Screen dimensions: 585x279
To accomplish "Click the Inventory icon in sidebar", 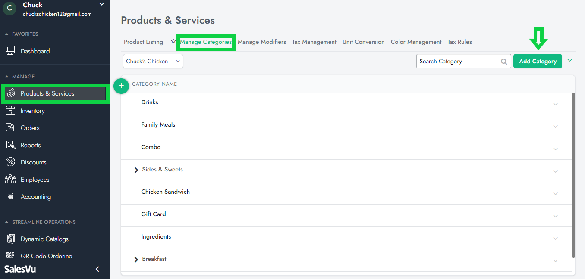I will pyautogui.click(x=10, y=111).
